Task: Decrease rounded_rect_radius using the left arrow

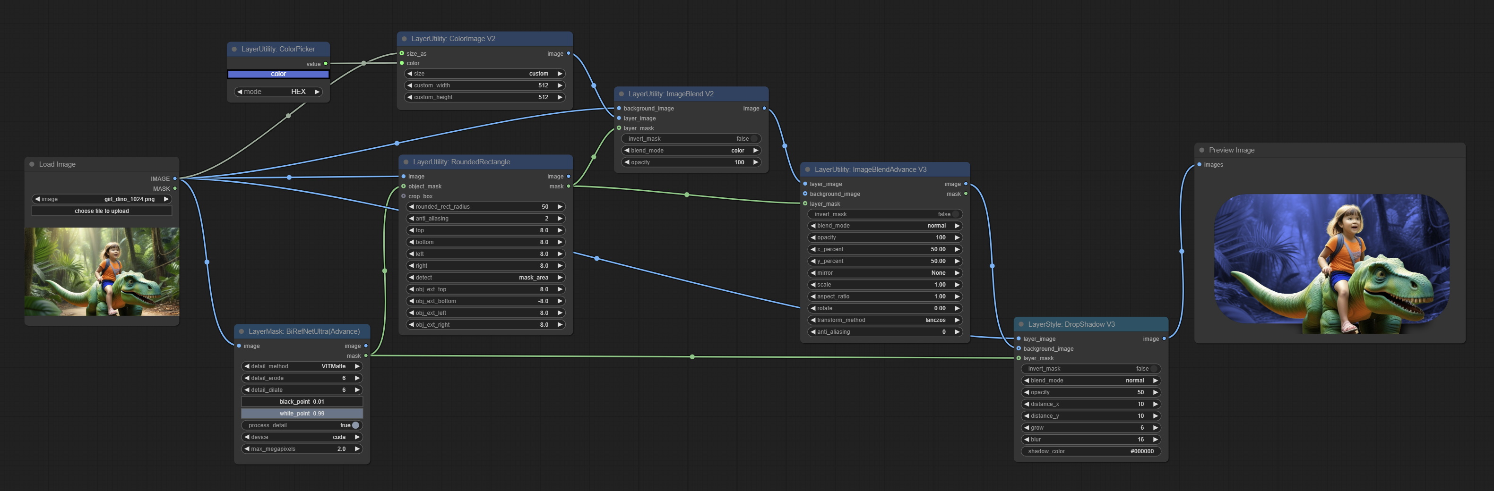Action: [411, 207]
